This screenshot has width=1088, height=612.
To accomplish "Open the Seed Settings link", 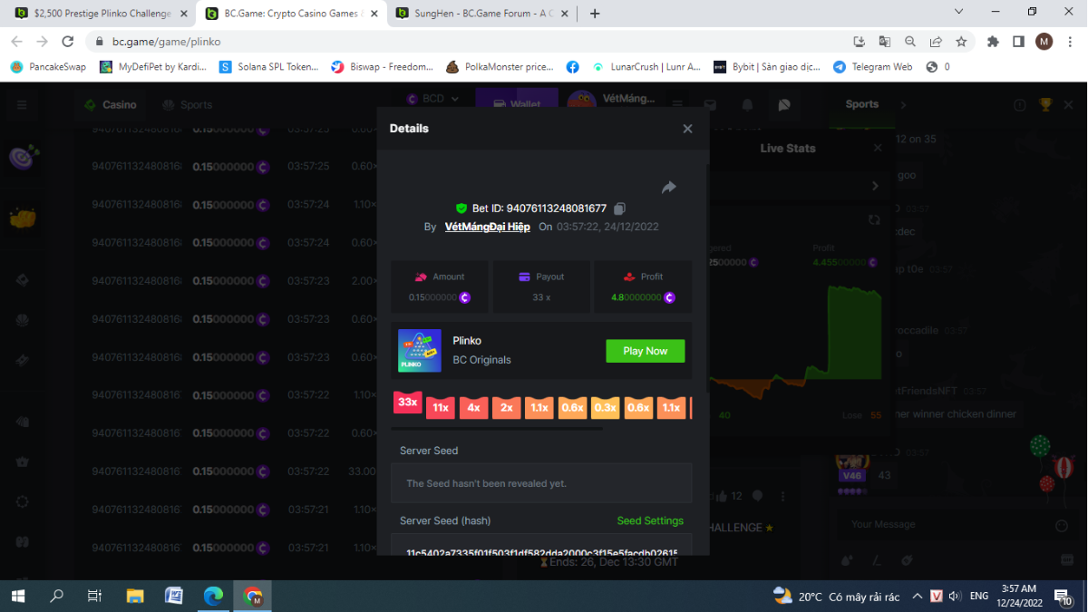I will tap(650, 520).
